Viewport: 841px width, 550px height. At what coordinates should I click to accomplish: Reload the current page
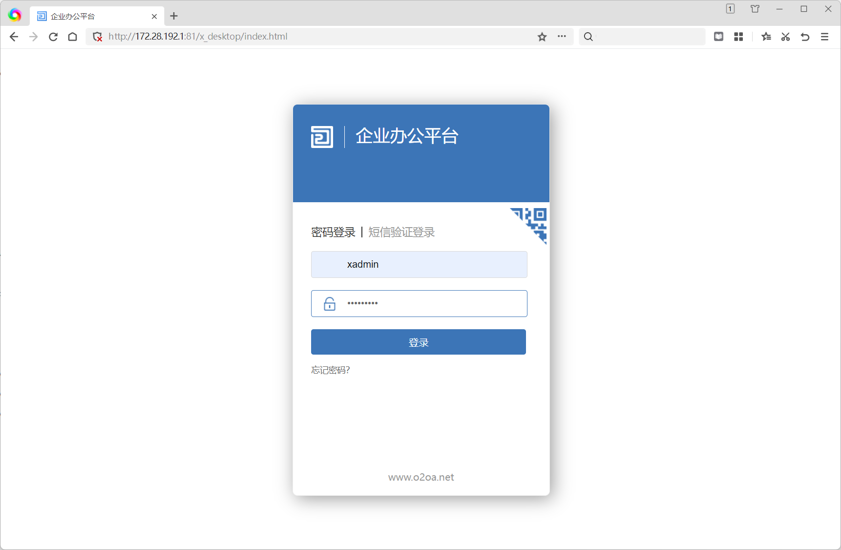point(53,37)
